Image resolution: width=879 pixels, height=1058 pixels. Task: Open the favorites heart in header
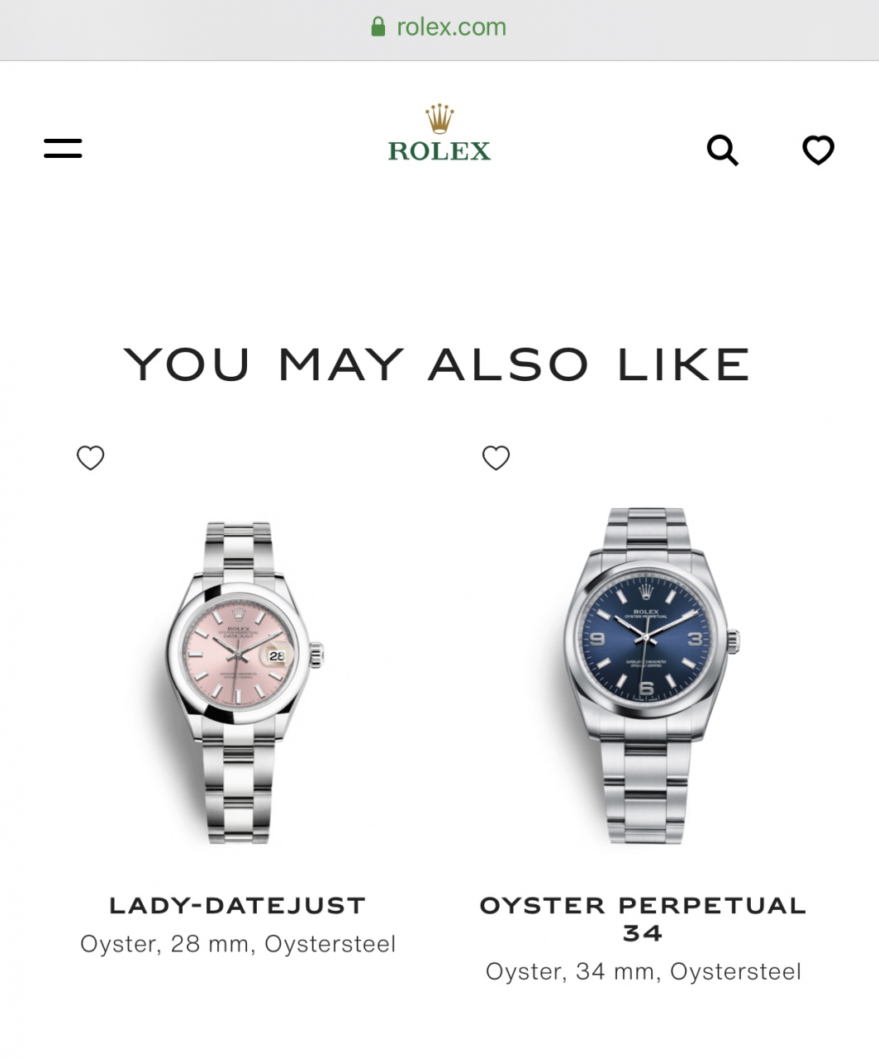click(x=819, y=150)
